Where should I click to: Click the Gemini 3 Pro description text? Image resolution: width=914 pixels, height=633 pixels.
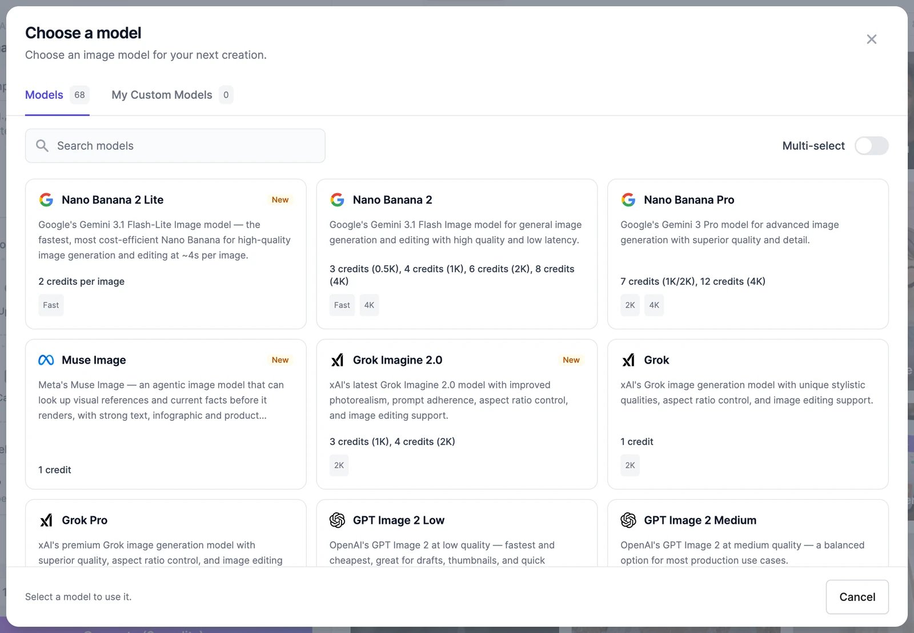(729, 233)
